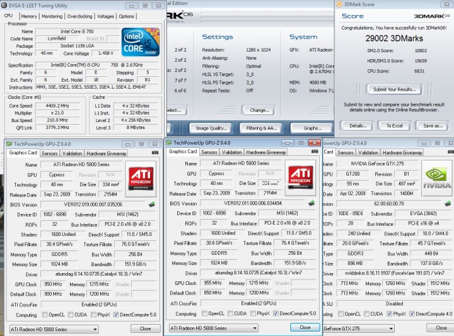Minimize the E-LEET Tuning Utility window

(x=131, y=6)
